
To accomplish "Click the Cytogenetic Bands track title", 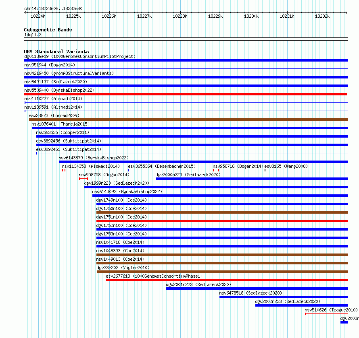I will pyautogui.click(x=48, y=30).
